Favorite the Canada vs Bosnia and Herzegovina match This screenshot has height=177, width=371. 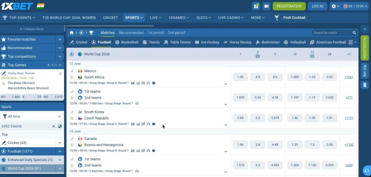coord(72,145)
